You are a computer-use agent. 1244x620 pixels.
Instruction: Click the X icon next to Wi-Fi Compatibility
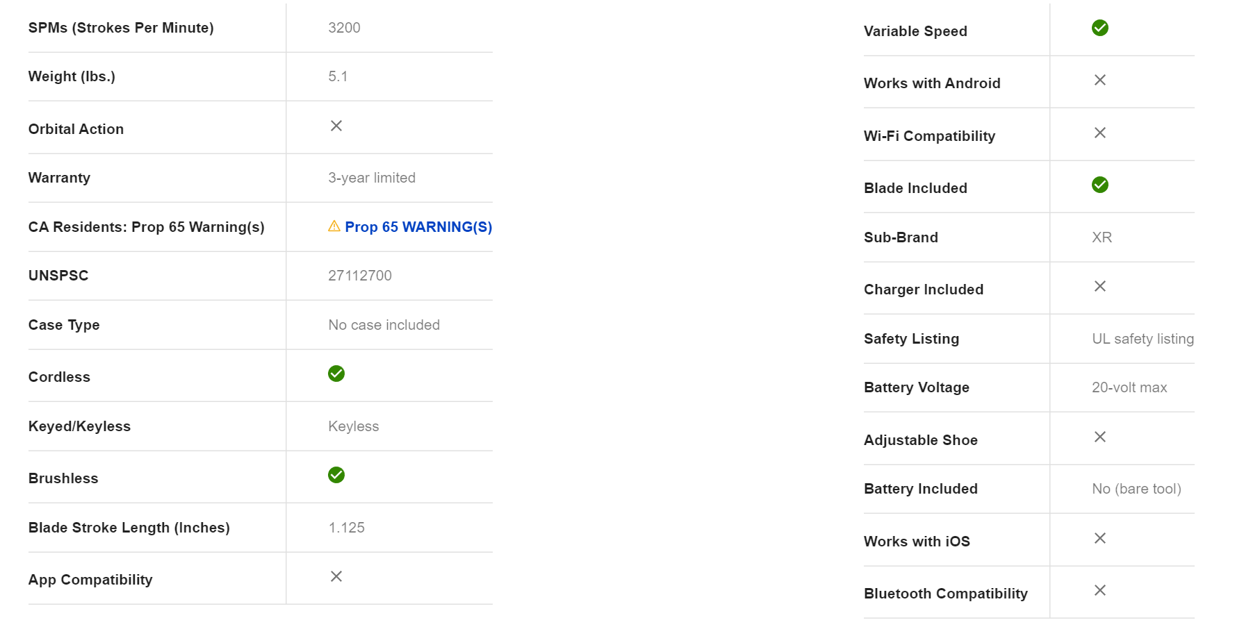pos(1100,133)
